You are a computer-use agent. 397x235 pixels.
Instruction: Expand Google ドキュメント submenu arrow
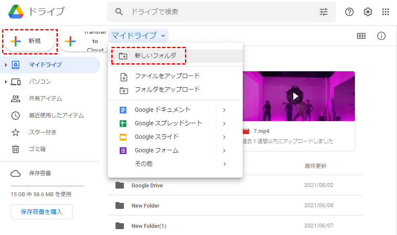tap(224, 110)
